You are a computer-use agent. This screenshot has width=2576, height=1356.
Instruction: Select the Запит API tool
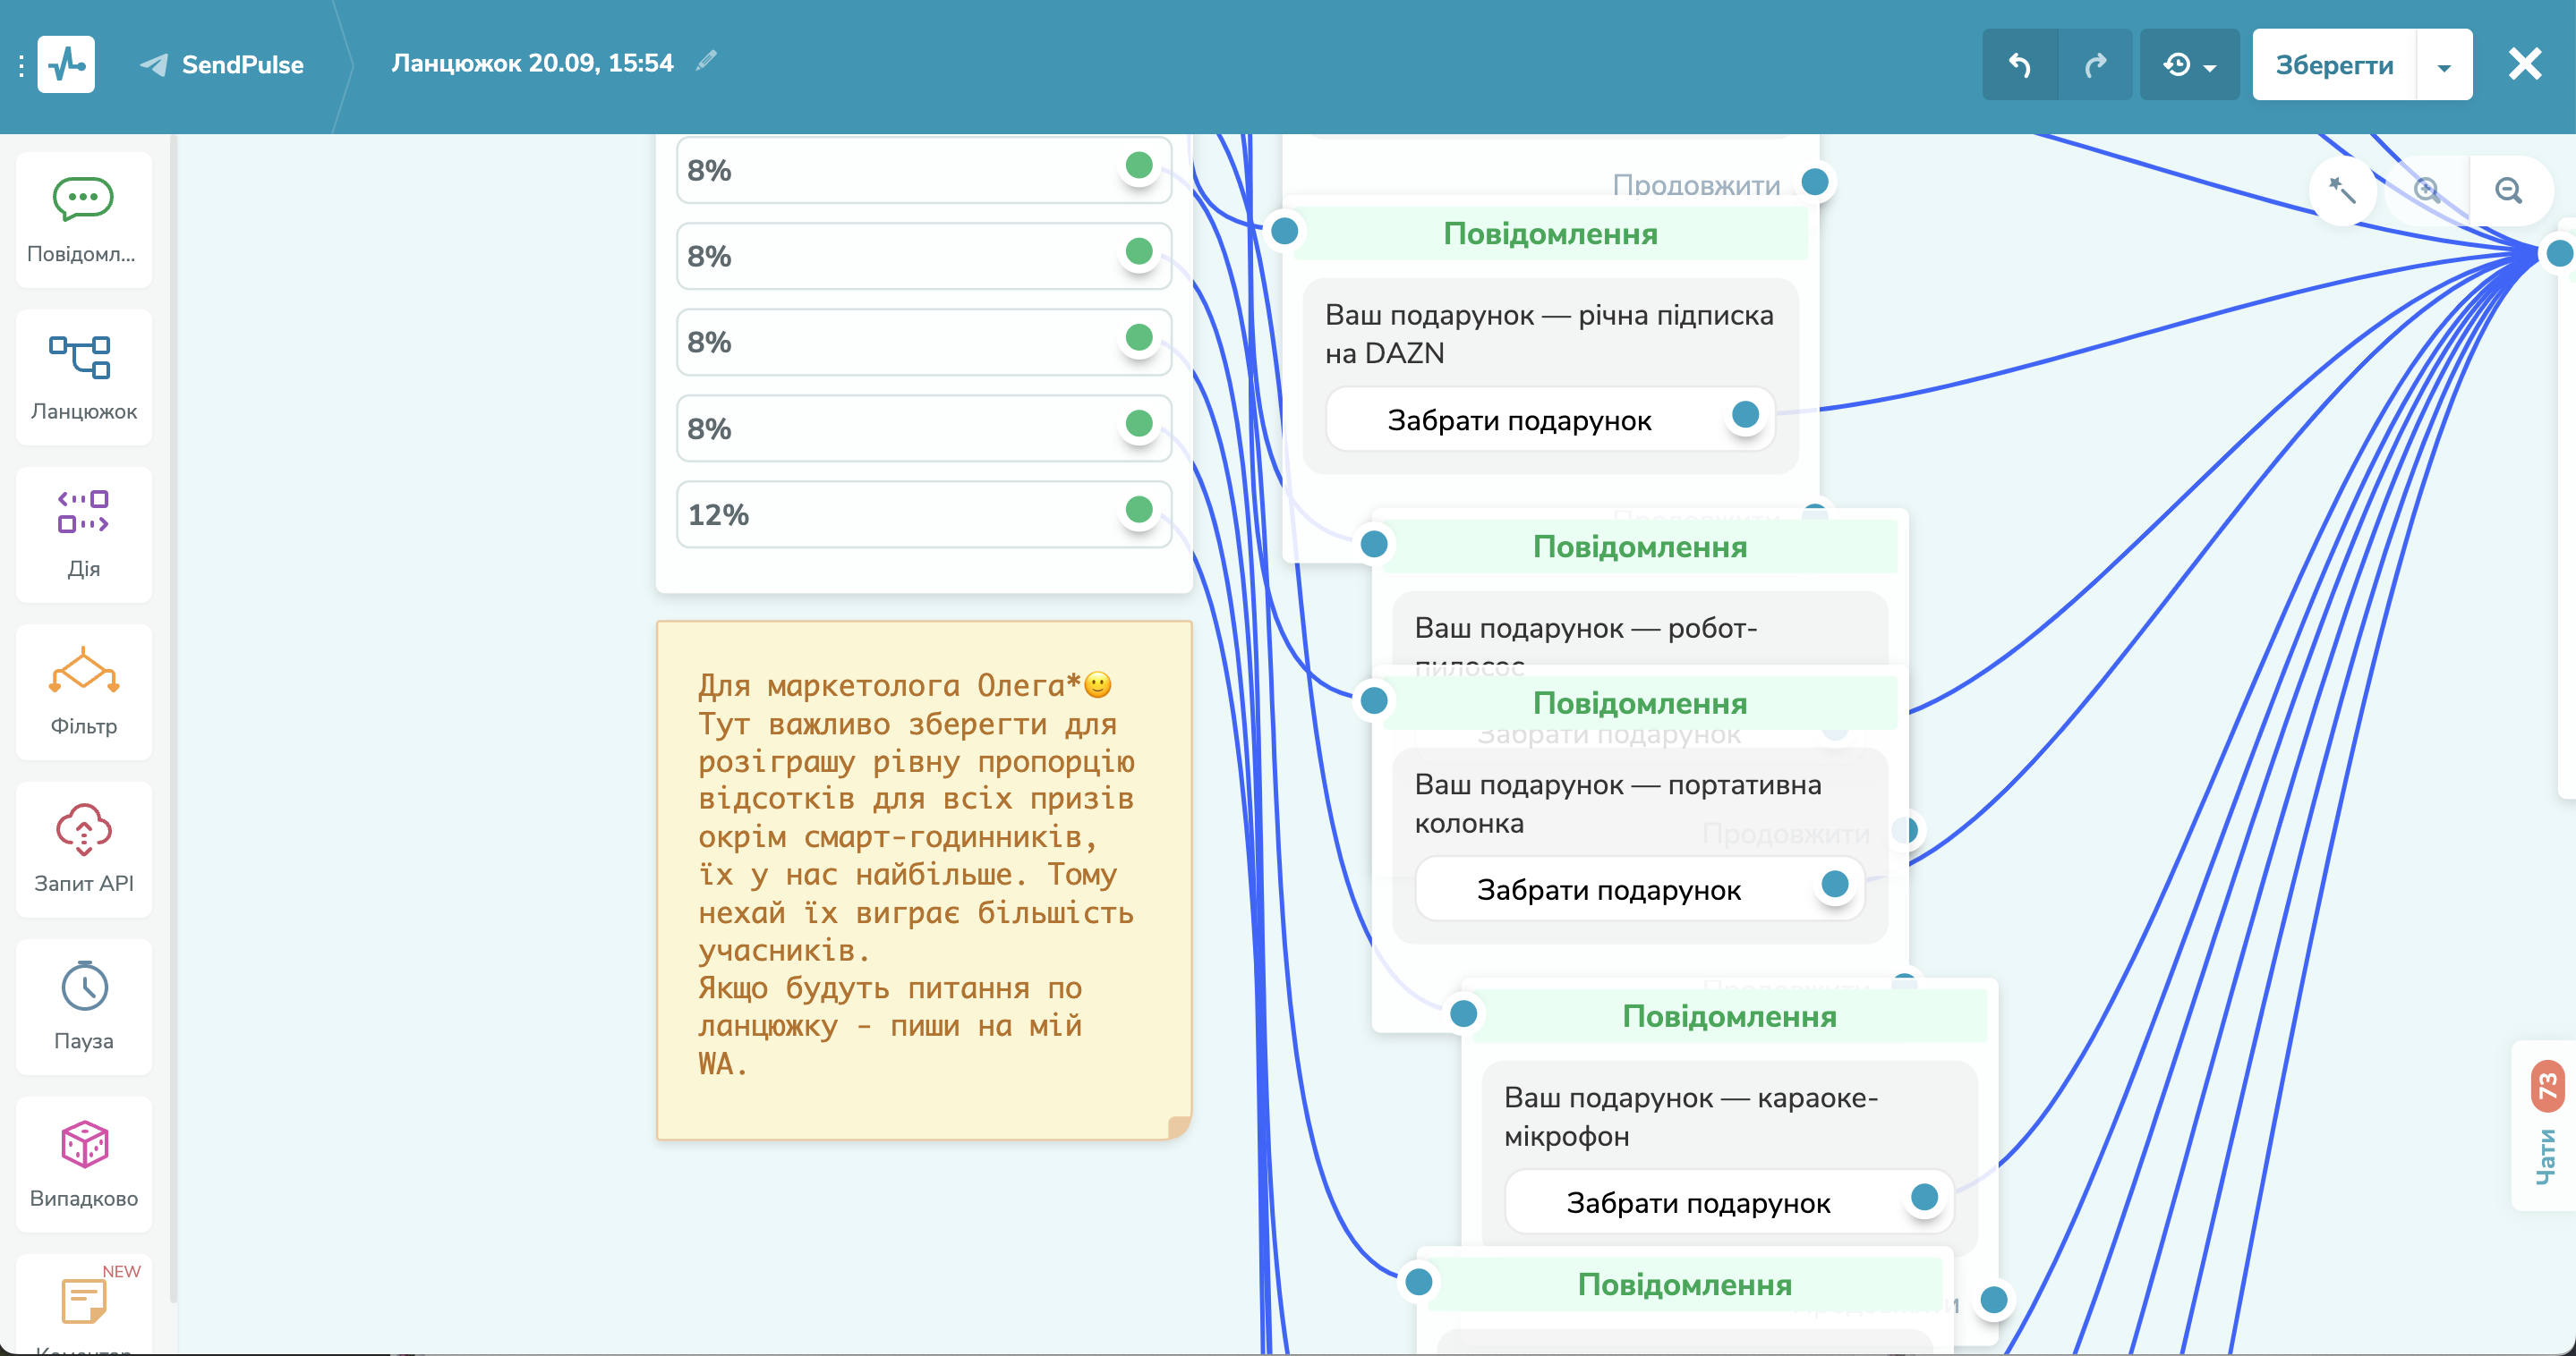pyautogui.click(x=84, y=847)
